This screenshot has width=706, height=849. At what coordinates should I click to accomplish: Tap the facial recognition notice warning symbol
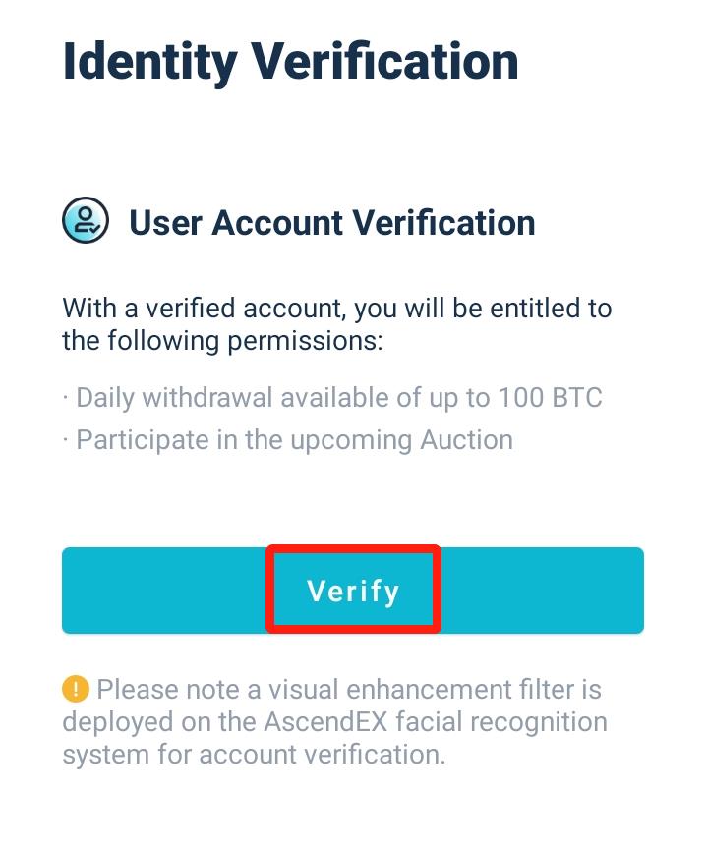point(75,690)
